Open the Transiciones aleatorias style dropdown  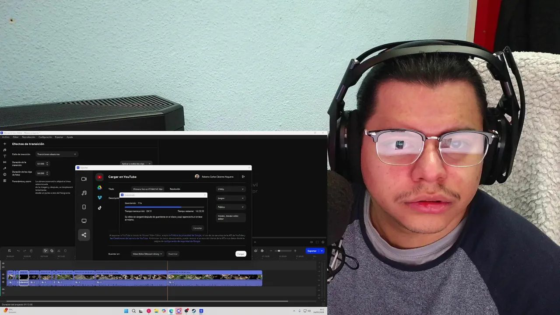56,154
